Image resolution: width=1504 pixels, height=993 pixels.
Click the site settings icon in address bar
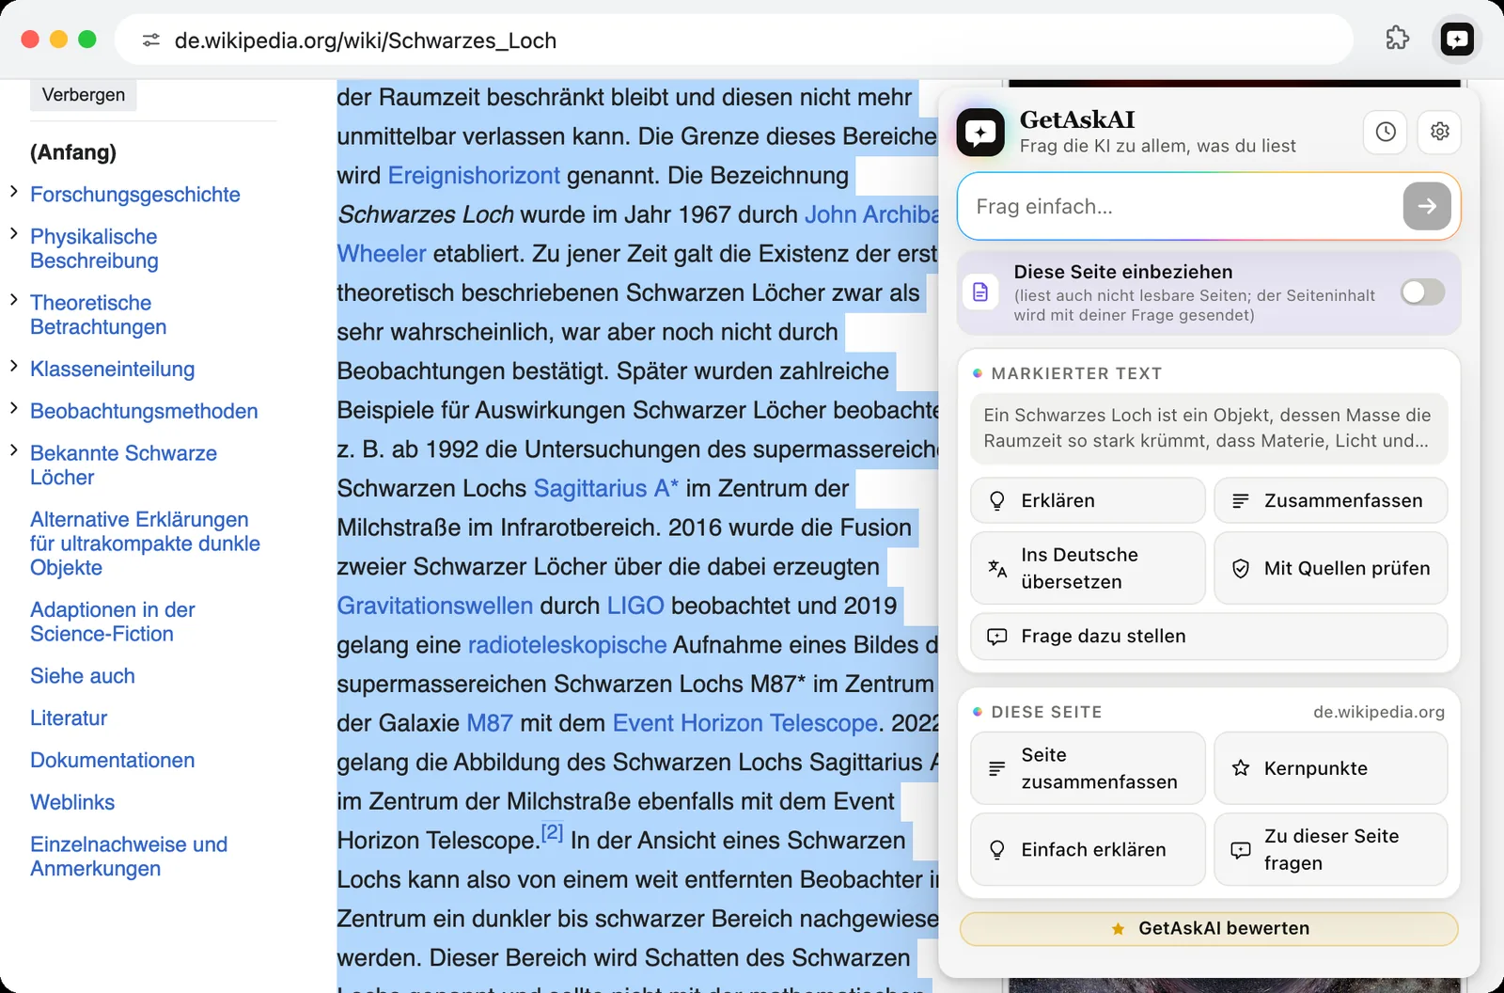pyautogui.click(x=151, y=40)
